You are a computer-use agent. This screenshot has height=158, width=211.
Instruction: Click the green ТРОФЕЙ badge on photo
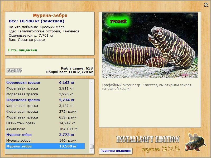pyautogui.click(x=118, y=22)
